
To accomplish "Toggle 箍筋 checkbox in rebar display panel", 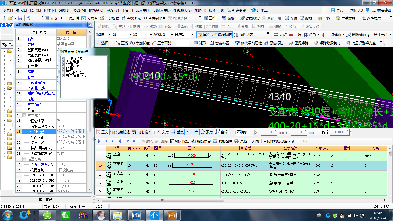I will pyautogui.click(x=63, y=69).
